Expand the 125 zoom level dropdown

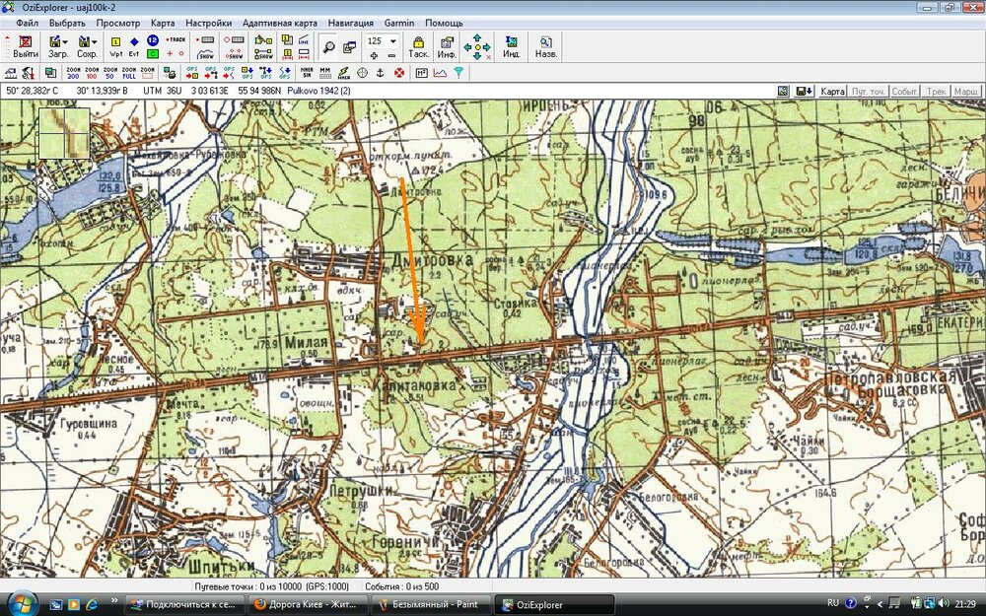pos(392,41)
